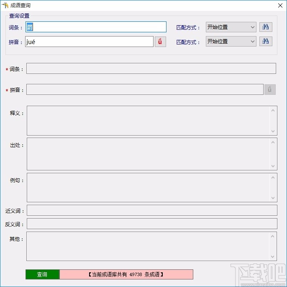Click the 释义 scrollbar up arrow
Screen dimensions: 287x287
click(x=273, y=110)
